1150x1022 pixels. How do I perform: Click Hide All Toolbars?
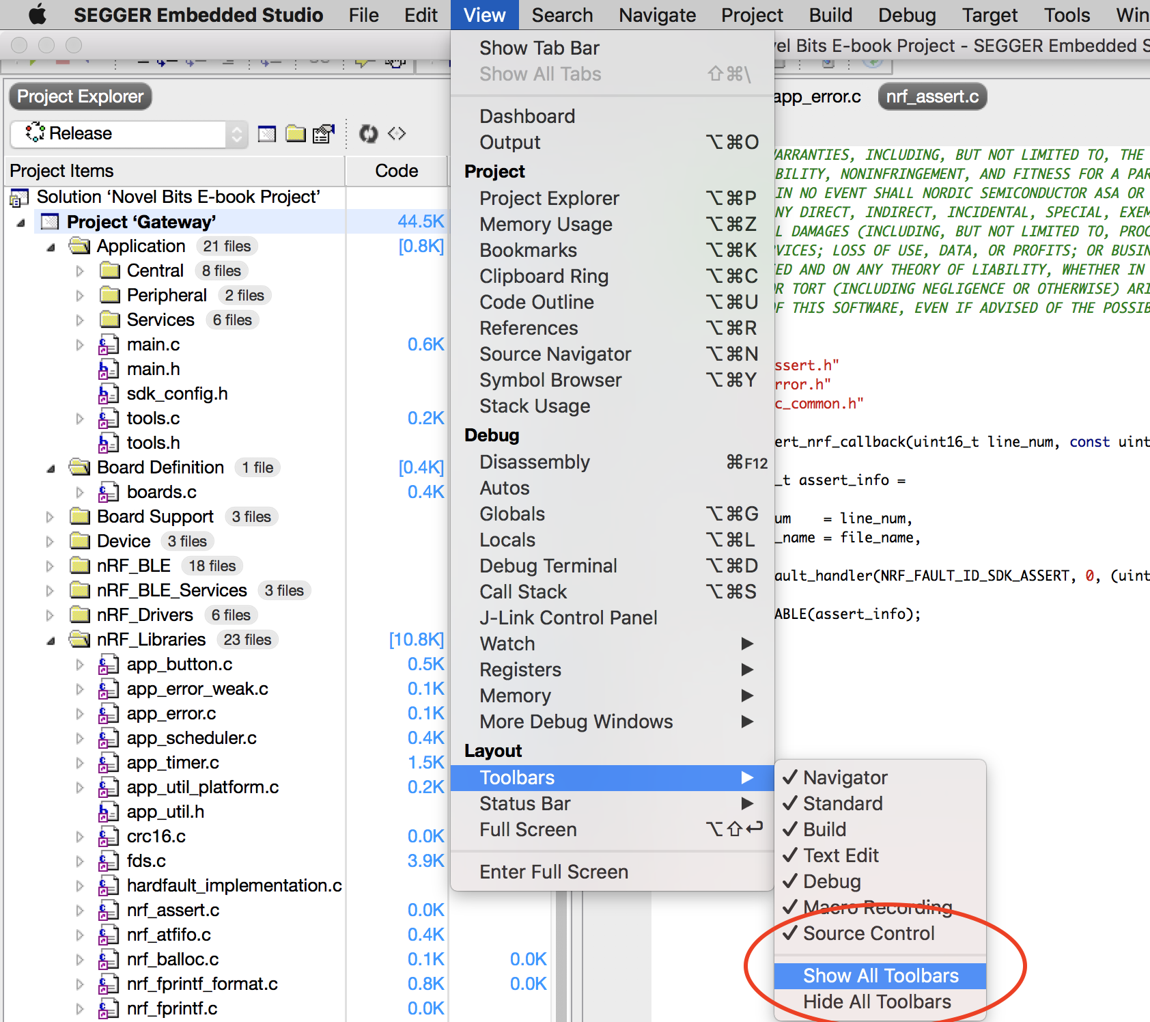tap(880, 1002)
